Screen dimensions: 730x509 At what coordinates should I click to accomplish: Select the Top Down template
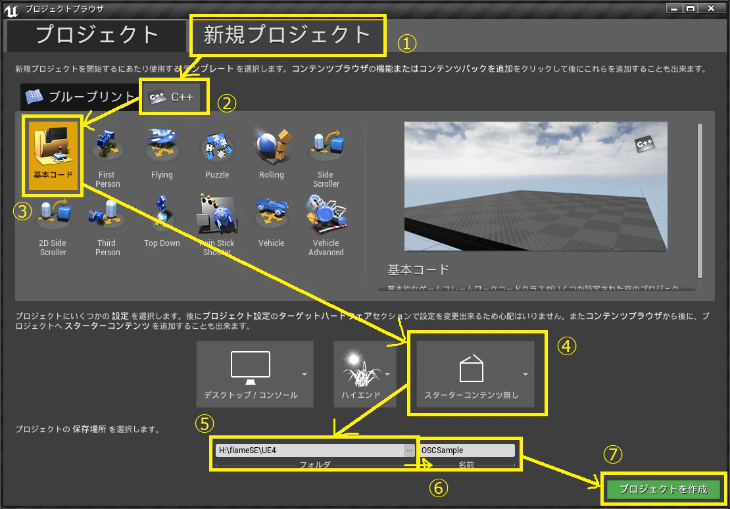[x=162, y=222]
